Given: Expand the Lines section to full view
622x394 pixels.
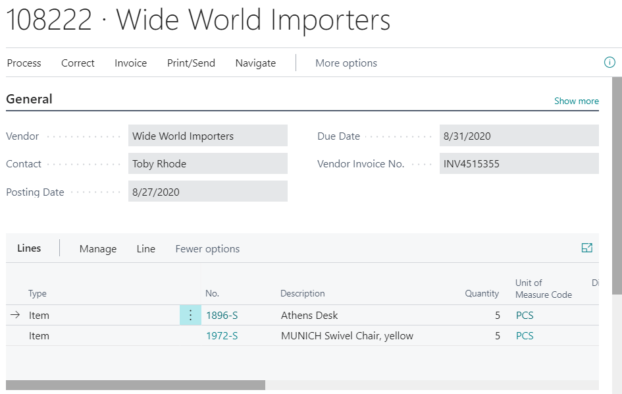Looking at the screenshot, I should 586,248.
